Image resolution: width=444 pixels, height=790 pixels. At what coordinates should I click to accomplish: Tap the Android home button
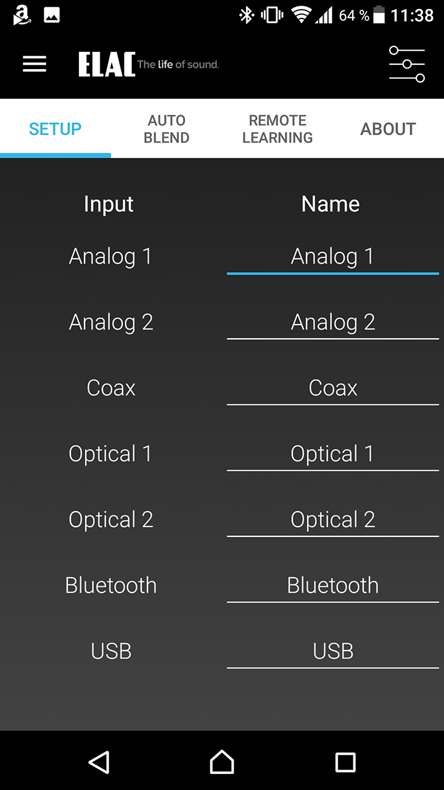[222, 762]
